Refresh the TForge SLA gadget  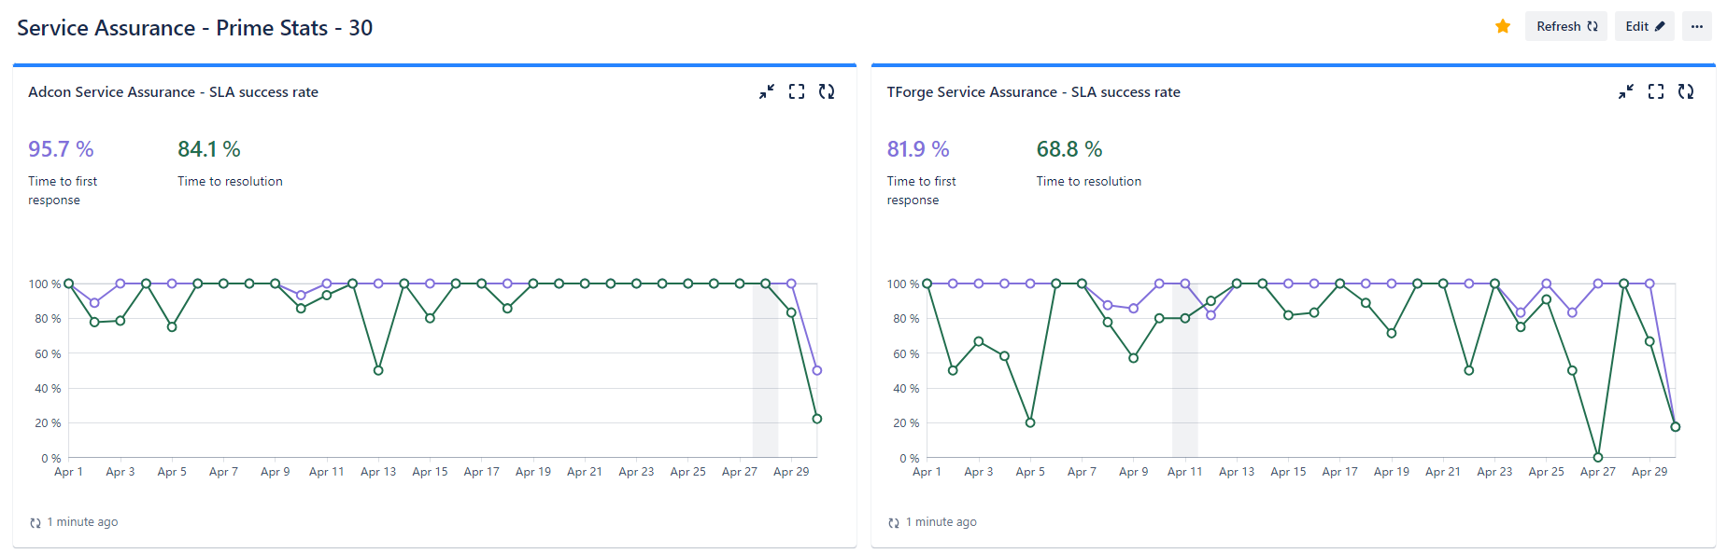pos(1686,91)
